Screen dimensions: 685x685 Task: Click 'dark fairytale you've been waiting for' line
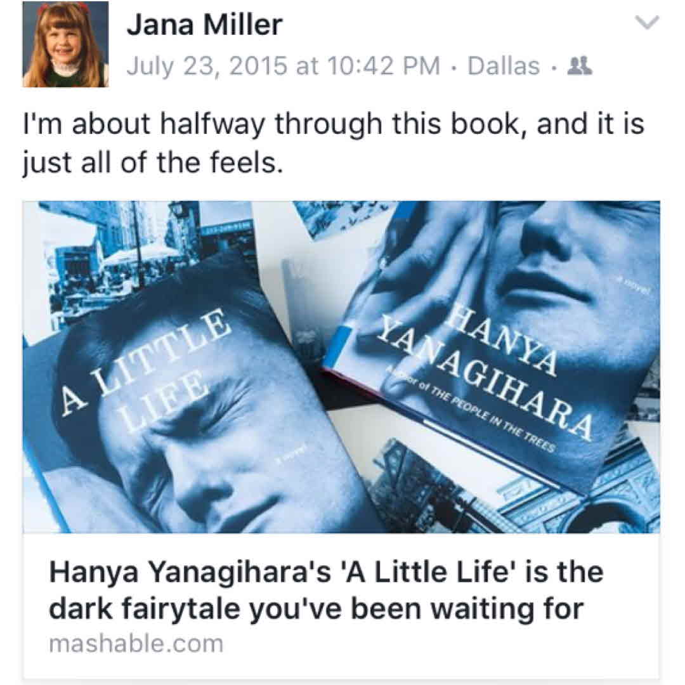click(316, 608)
